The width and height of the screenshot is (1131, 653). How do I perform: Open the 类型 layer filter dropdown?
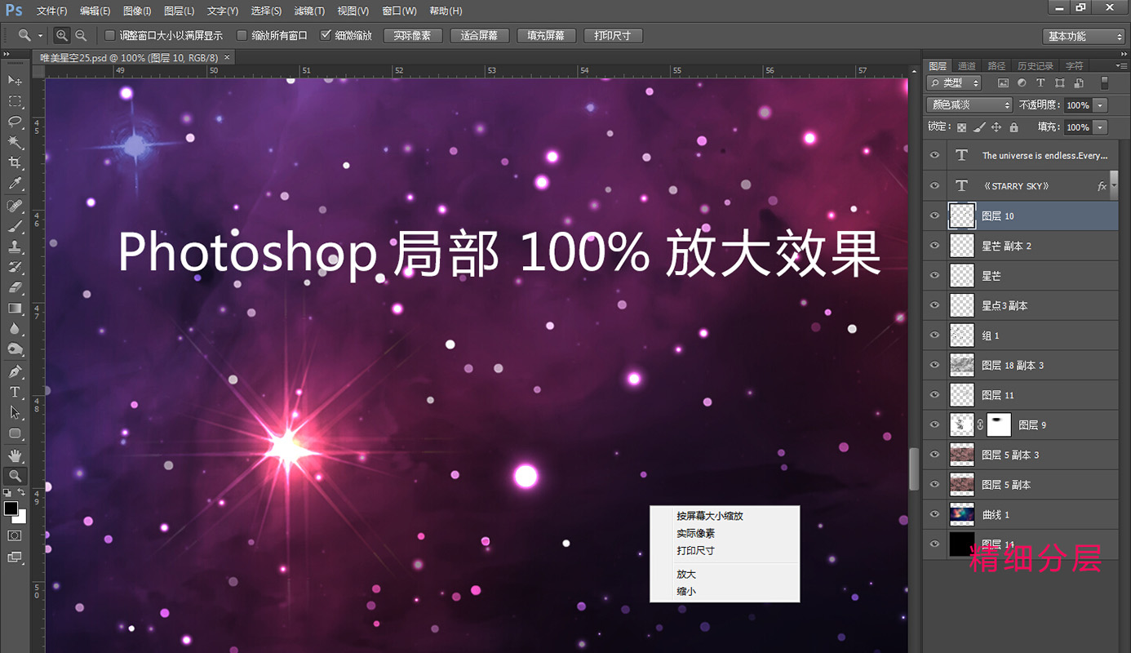click(x=953, y=83)
